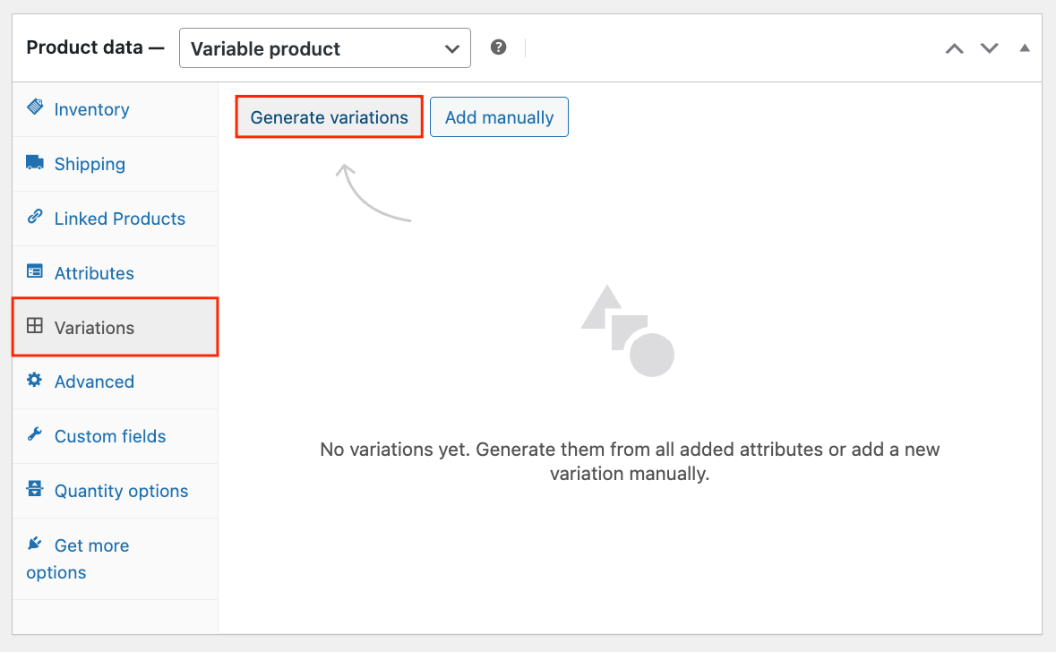
Task: Open the Custom fields tab
Action: (x=116, y=436)
